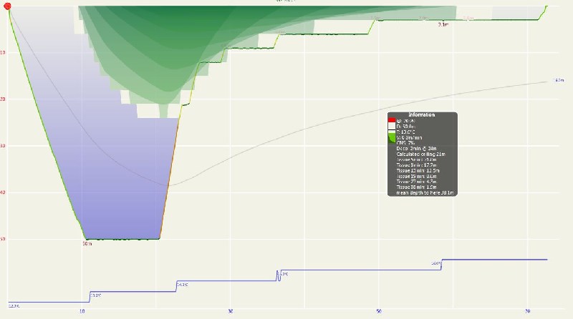Click the deepest point of the gray mean-depth curve
The height and width of the screenshot is (319, 573).
point(170,185)
